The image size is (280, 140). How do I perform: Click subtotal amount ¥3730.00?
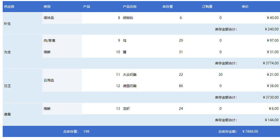271,97
